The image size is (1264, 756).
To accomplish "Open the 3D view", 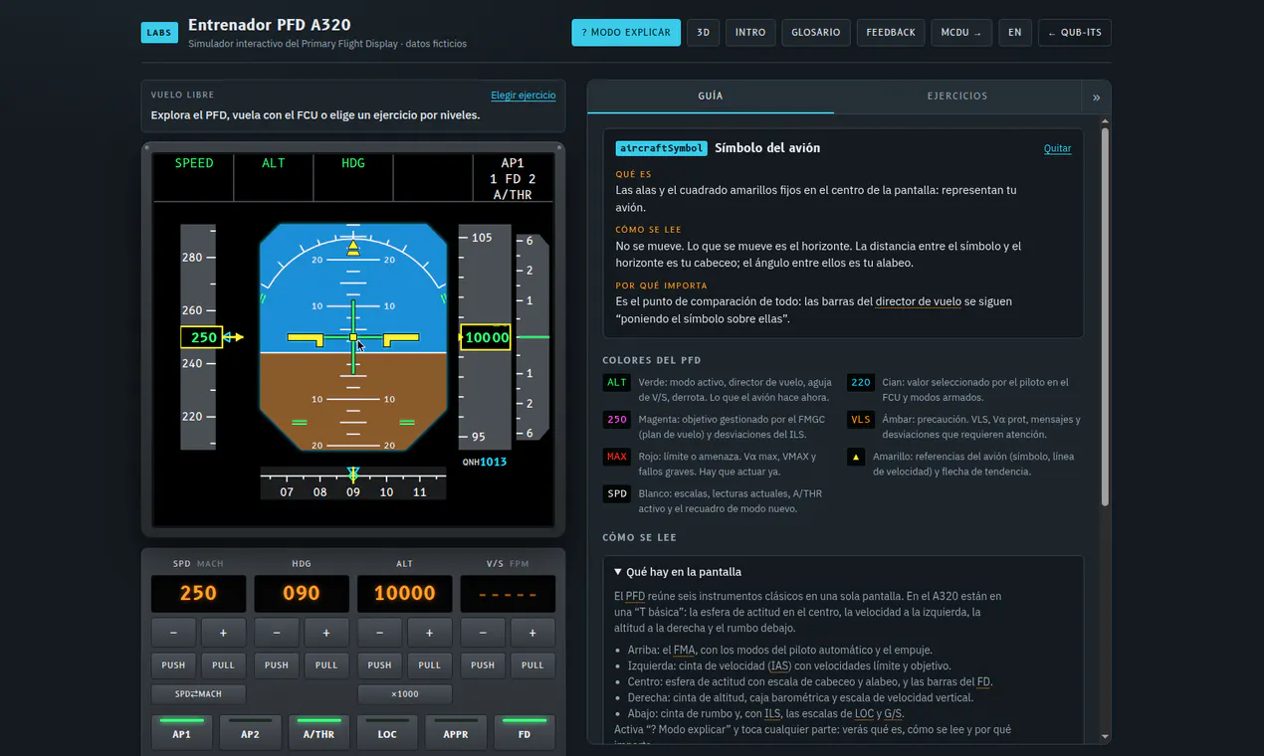I will click(703, 33).
